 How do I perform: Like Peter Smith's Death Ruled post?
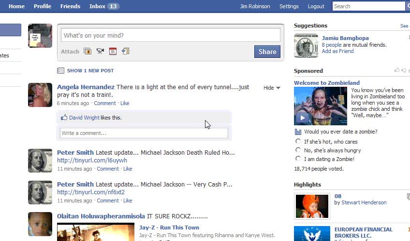(128, 169)
